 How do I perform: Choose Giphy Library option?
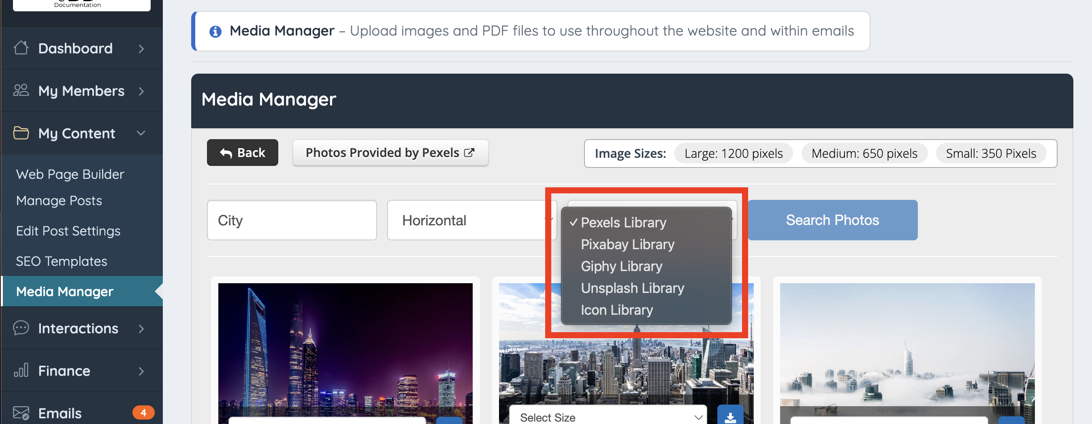tap(646, 266)
